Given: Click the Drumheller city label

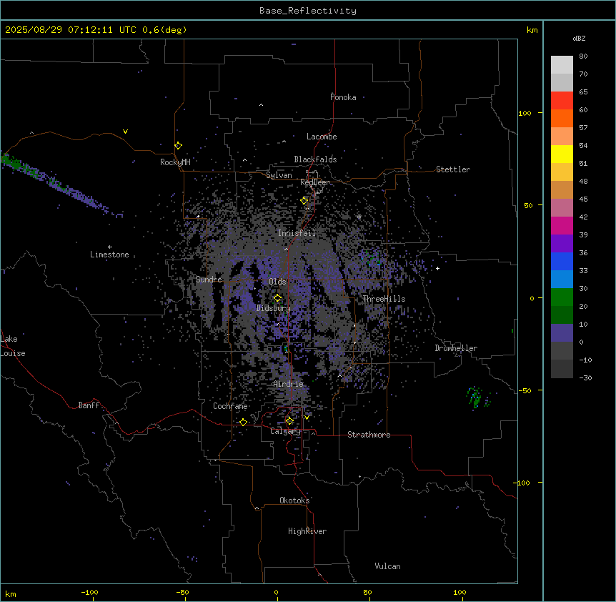Looking at the screenshot, I should [x=456, y=348].
